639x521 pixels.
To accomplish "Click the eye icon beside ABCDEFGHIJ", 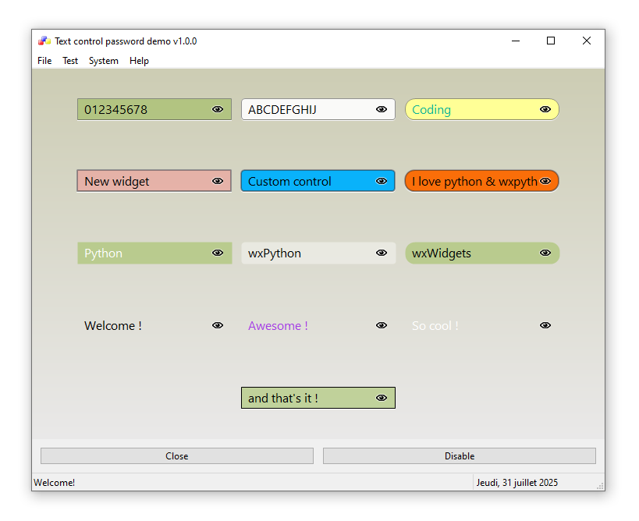I will [382, 110].
